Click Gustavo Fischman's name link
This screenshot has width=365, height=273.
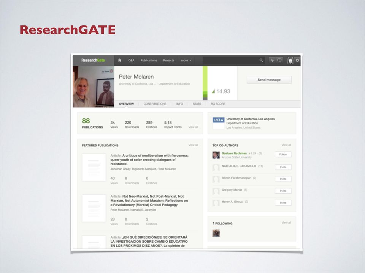pyautogui.click(x=234, y=153)
